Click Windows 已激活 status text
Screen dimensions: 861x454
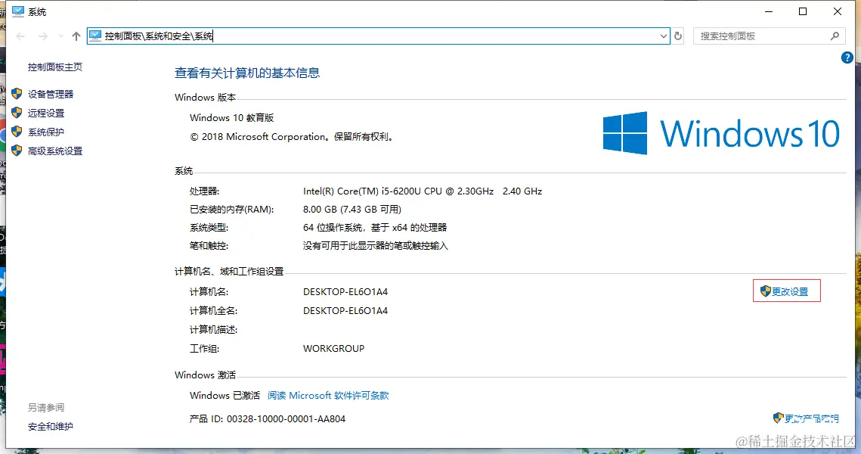[225, 396]
